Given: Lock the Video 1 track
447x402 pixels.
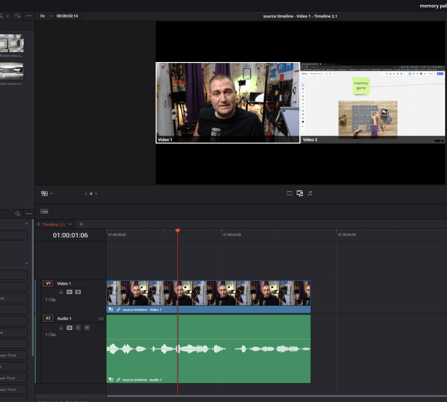Looking at the screenshot, I should [61, 292].
